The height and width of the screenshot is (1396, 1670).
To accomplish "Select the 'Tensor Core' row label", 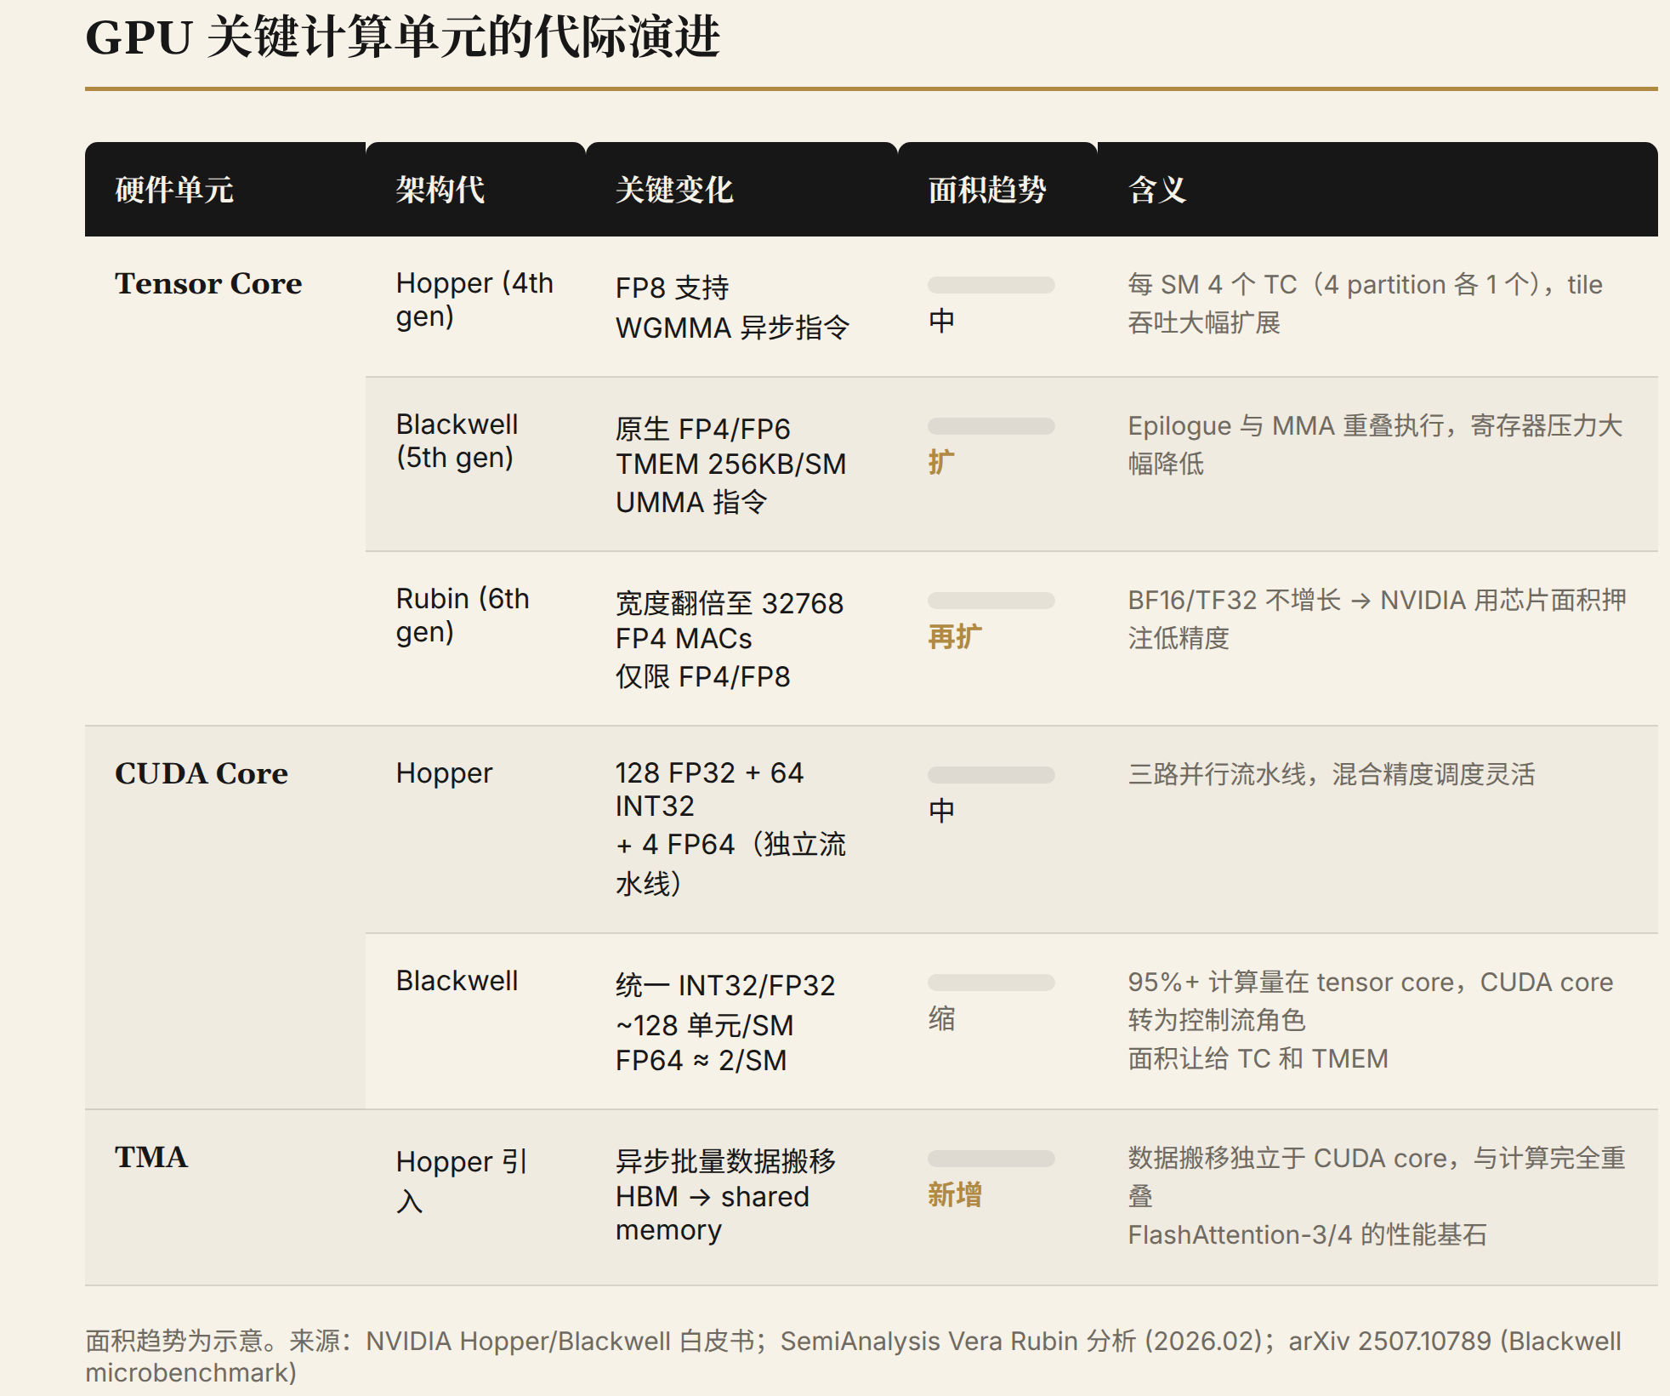I will coord(208,283).
